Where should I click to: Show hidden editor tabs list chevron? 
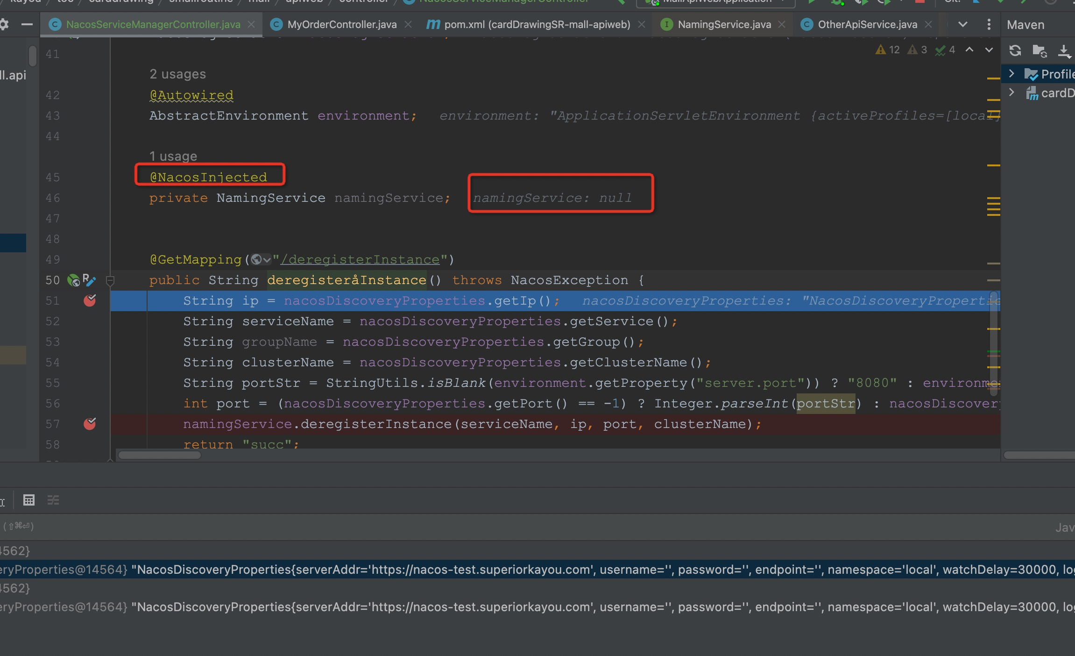(963, 24)
